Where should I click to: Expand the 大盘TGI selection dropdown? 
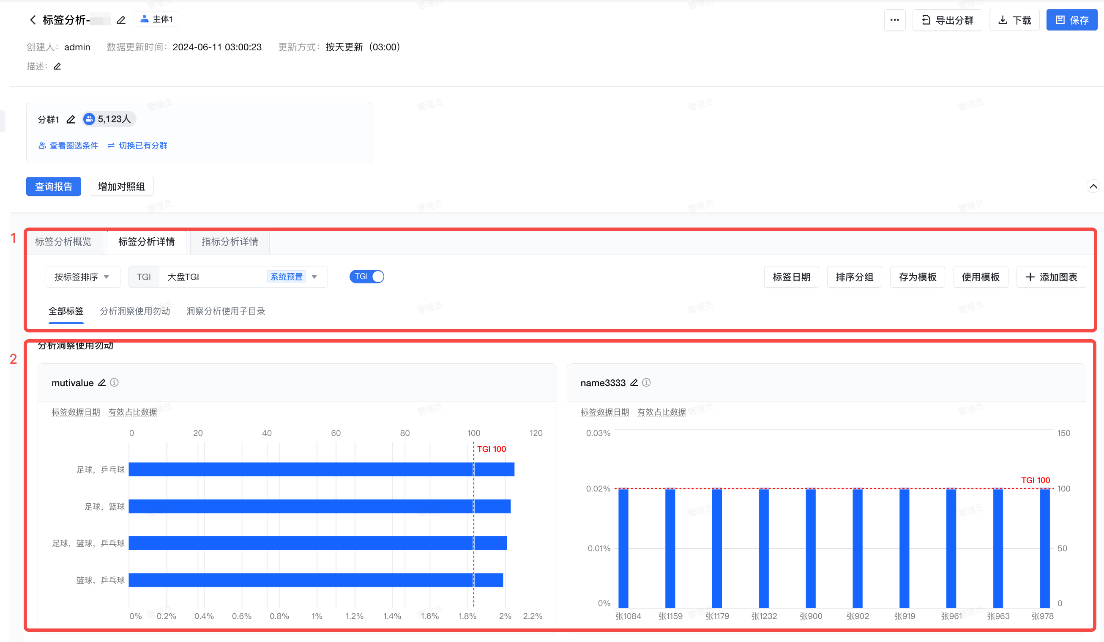click(243, 277)
